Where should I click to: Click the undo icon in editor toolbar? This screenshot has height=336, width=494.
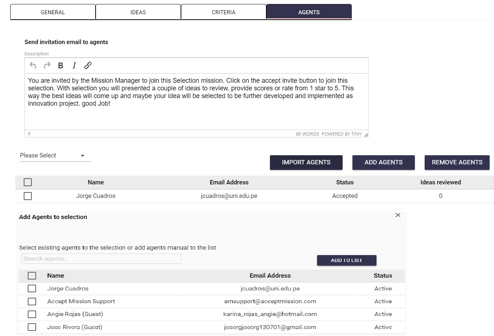[x=33, y=66]
